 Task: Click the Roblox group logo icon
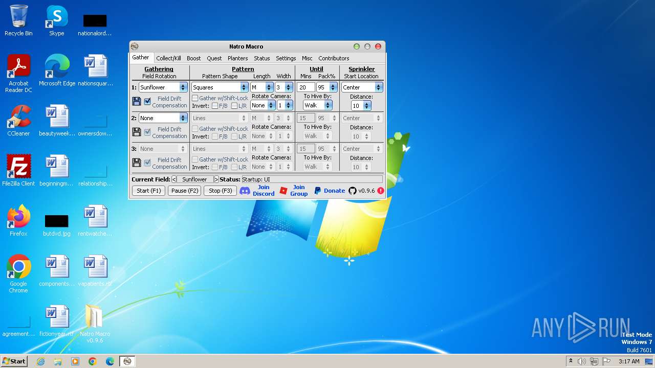[x=283, y=191]
